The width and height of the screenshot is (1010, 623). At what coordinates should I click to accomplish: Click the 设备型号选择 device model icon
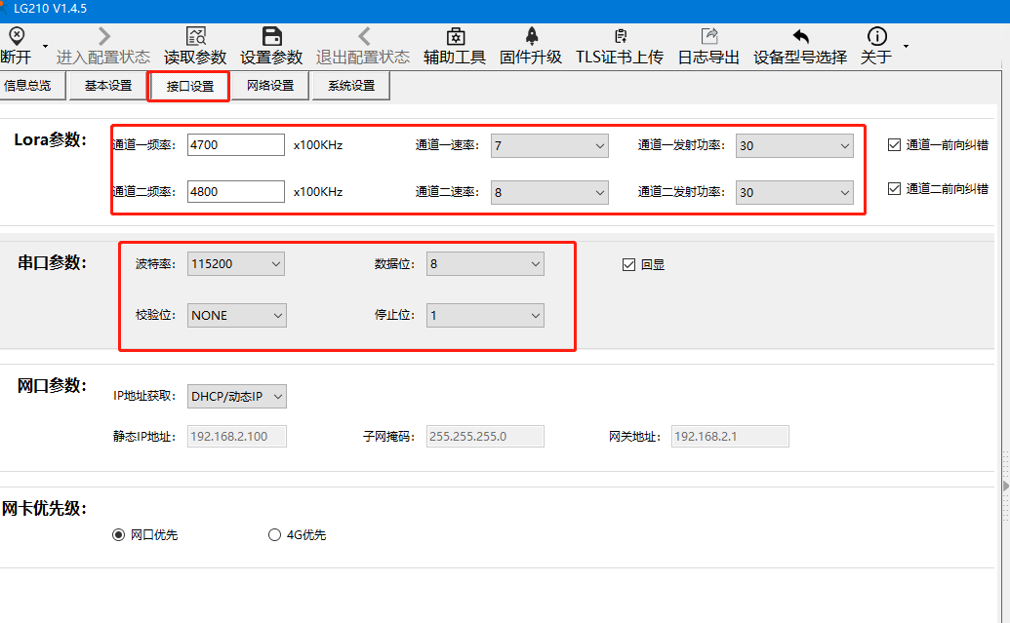coord(800,37)
